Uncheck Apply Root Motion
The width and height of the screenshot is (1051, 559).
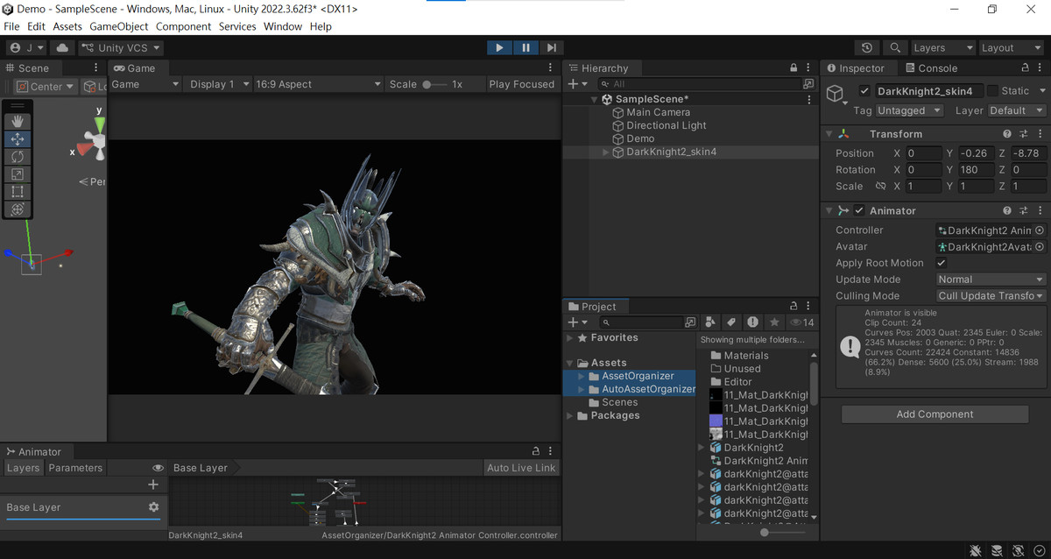[x=942, y=263]
